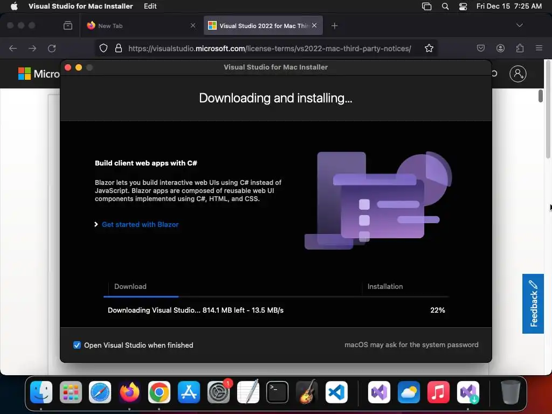Open Launchpad from the Dock
The width and height of the screenshot is (552, 414).
pyautogui.click(x=71, y=392)
